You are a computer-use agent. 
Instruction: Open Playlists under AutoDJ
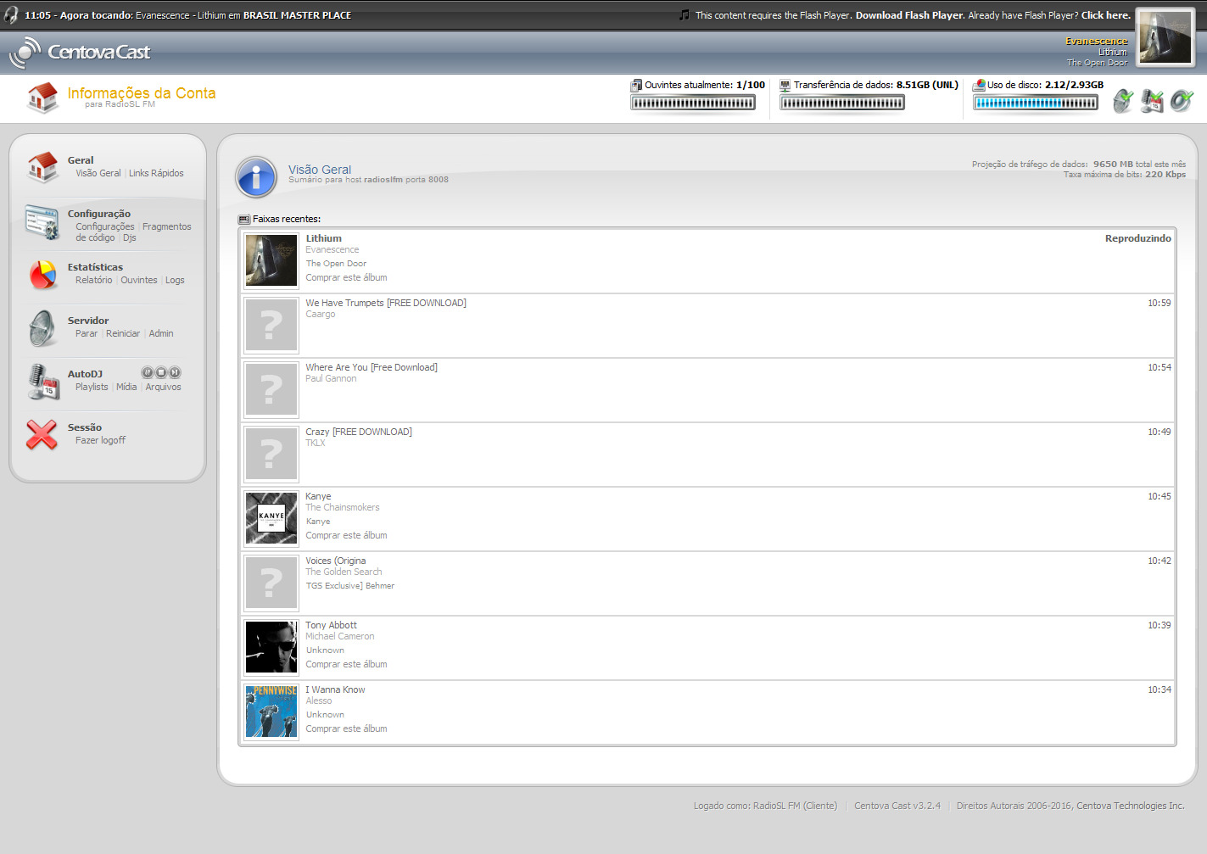click(x=92, y=387)
